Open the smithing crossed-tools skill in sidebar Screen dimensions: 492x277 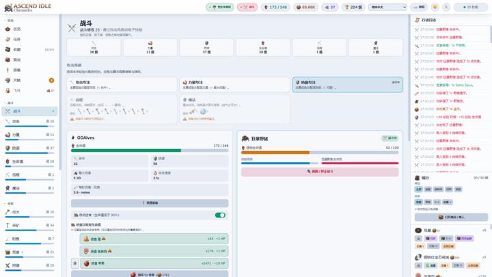pyautogui.click(x=29, y=265)
